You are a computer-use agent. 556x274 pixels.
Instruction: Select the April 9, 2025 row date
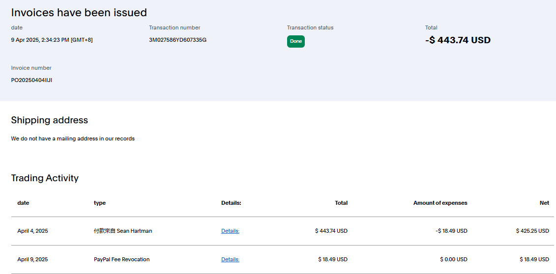[32, 259]
